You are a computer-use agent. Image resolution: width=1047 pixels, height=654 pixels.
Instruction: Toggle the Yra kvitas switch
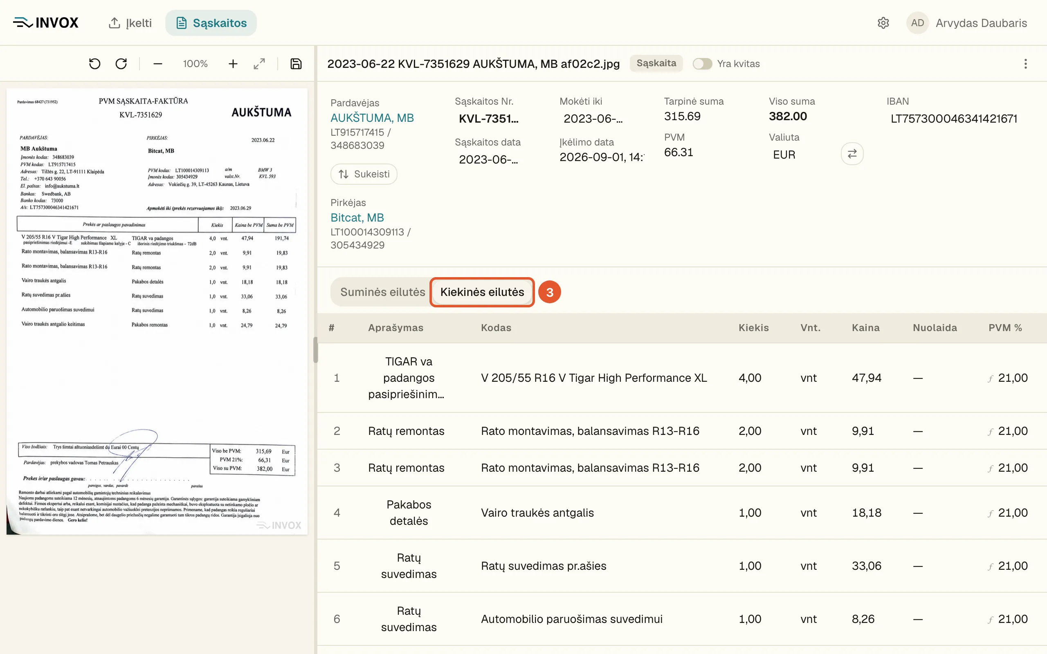click(x=702, y=64)
